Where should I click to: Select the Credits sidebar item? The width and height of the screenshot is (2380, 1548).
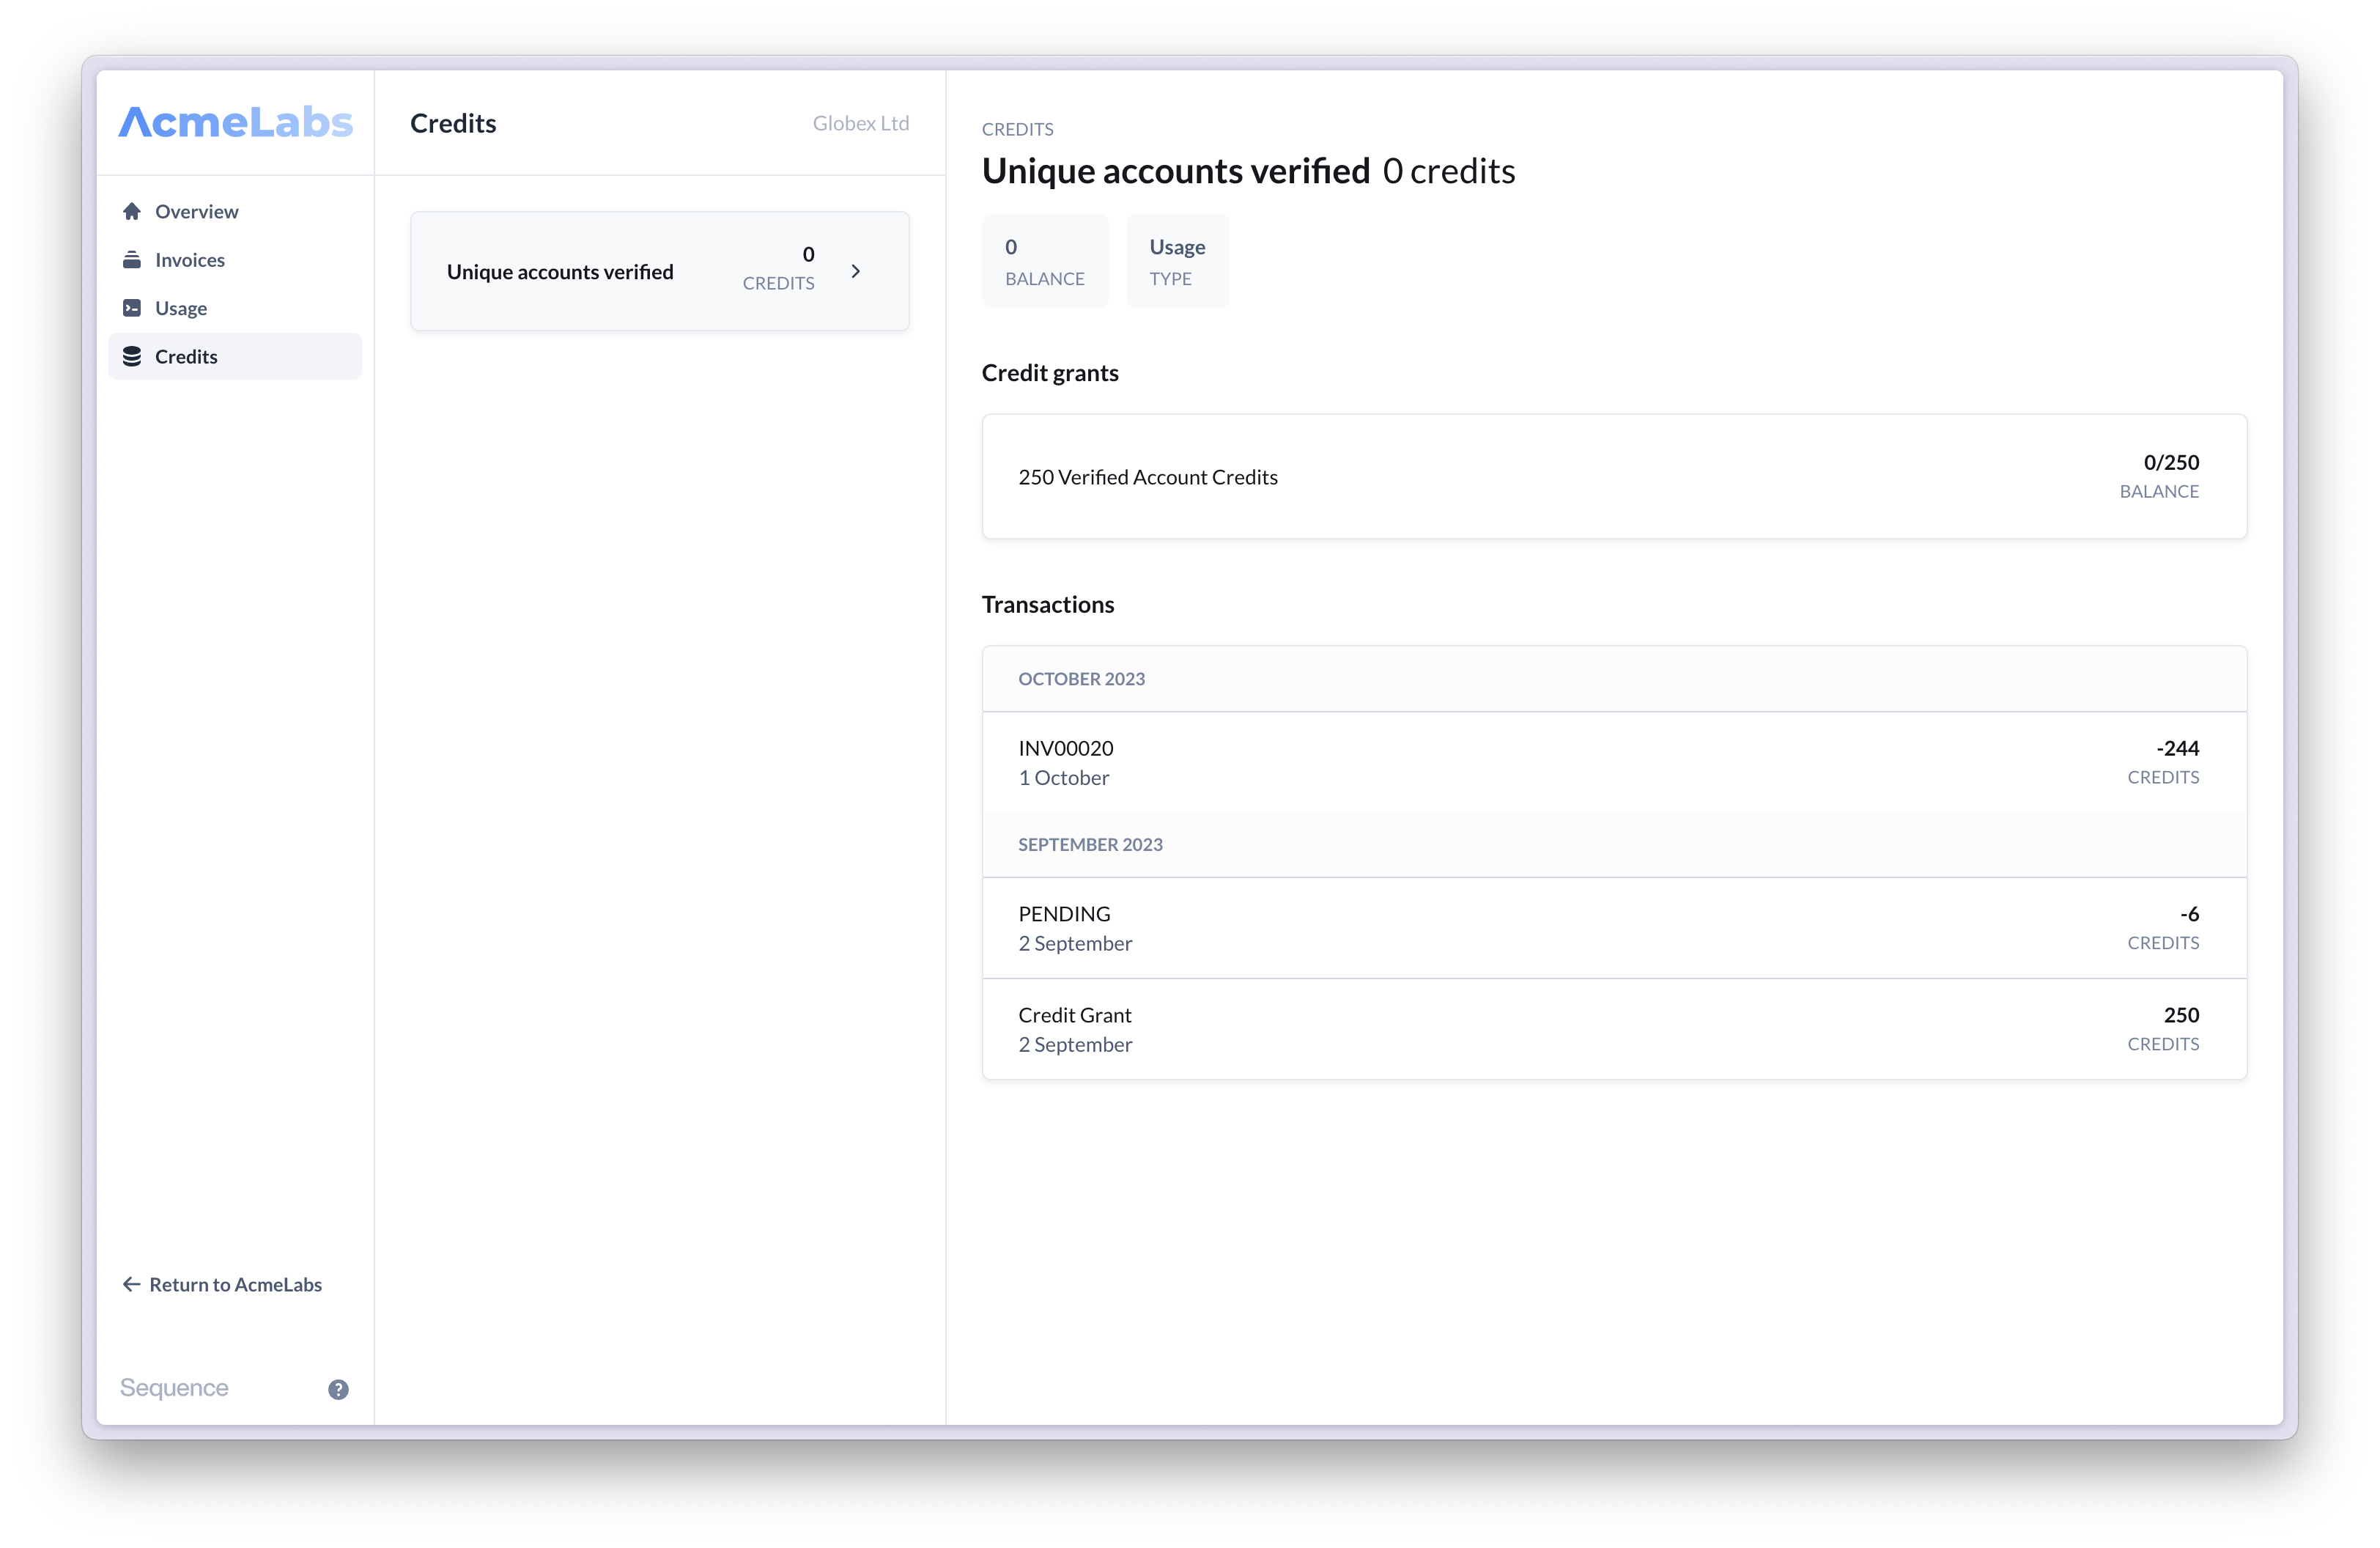tap(235, 357)
